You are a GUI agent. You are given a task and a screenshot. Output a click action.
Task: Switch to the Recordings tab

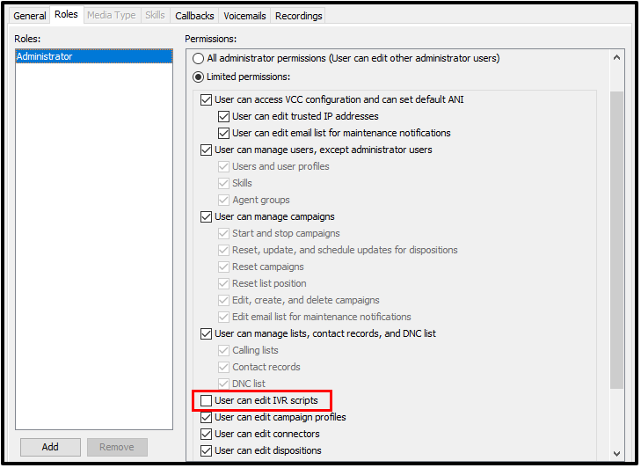[x=298, y=16]
